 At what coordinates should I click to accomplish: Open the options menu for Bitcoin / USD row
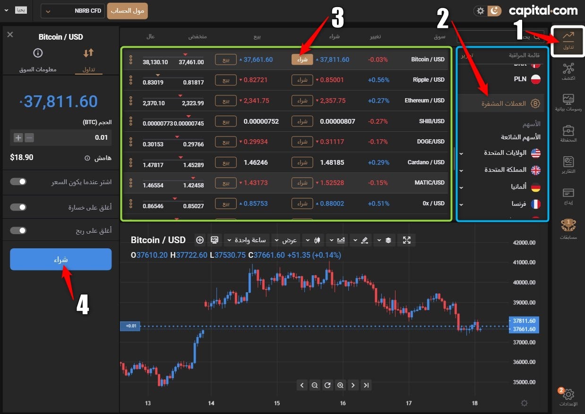click(x=131, y=59)
